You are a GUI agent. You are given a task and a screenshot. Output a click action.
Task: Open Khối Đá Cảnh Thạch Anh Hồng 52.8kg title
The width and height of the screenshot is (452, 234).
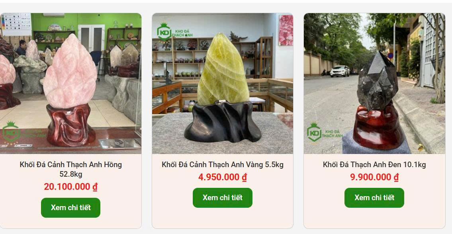pos(70,170)
